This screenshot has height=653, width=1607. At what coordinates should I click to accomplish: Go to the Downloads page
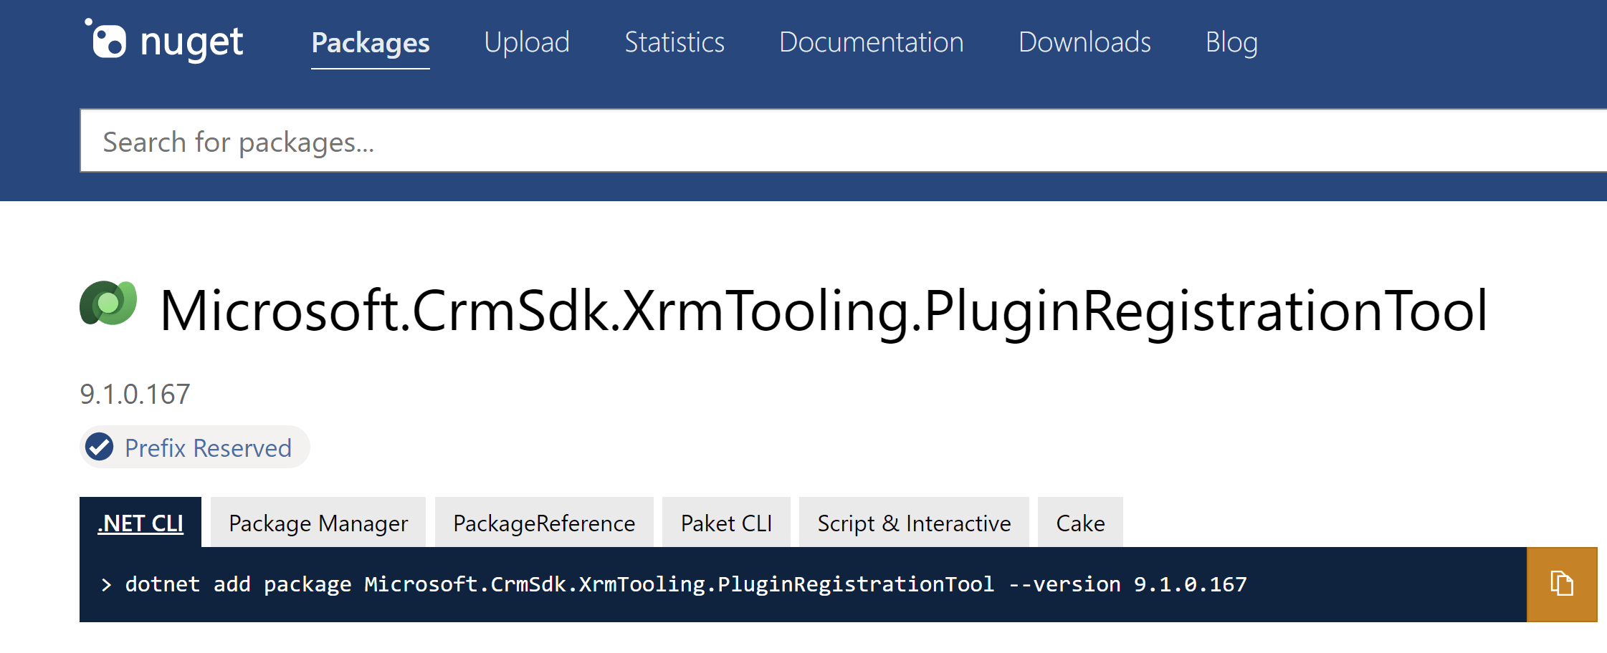click(1084, 42)
